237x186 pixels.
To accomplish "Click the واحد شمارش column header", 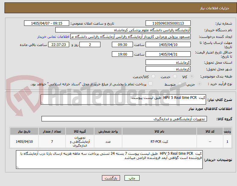I will pyautogui.click(x=108, y=131).
